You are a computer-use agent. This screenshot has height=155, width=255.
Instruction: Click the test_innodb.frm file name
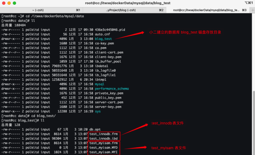[104, 134]
